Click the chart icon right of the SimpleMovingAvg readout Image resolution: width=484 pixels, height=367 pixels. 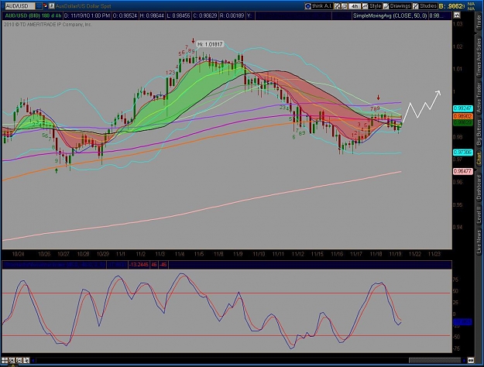coord(457,15)
